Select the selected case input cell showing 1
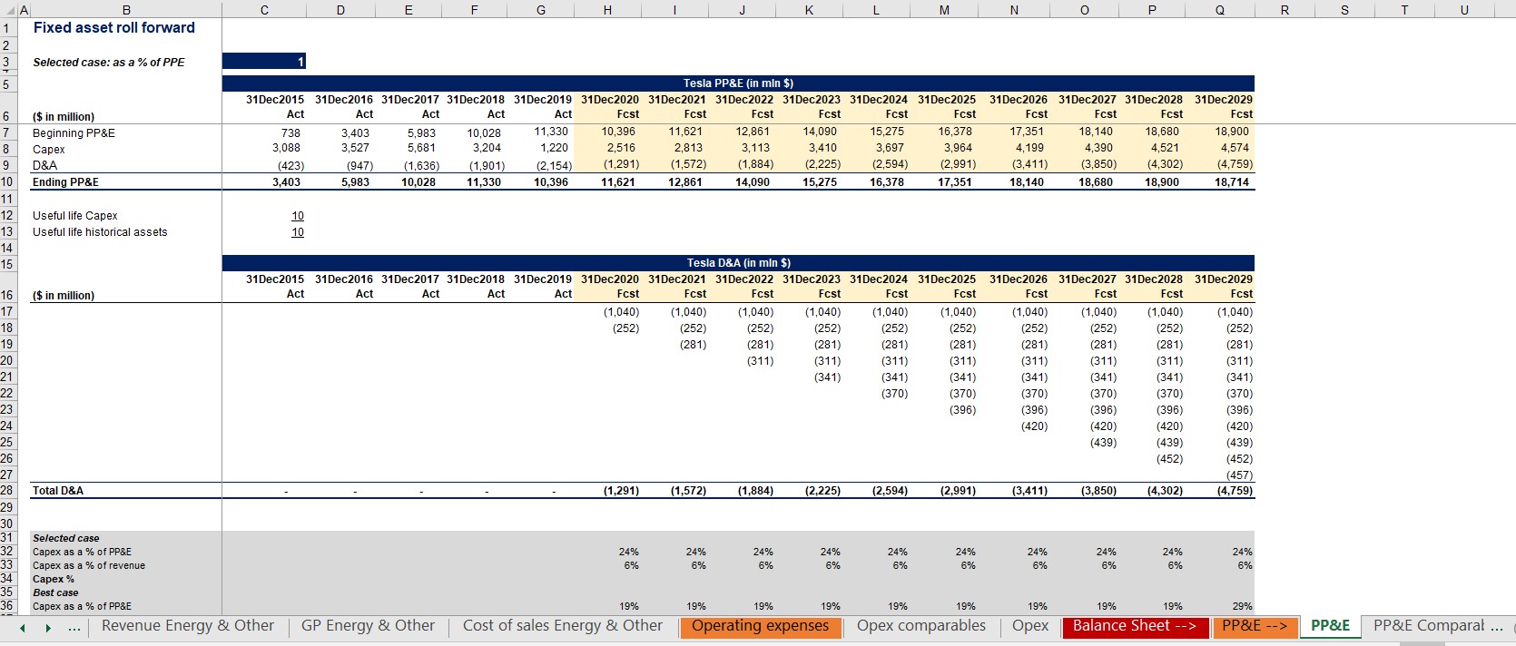This screenshot has height=646, width=1516. click(x=264, y=62)
